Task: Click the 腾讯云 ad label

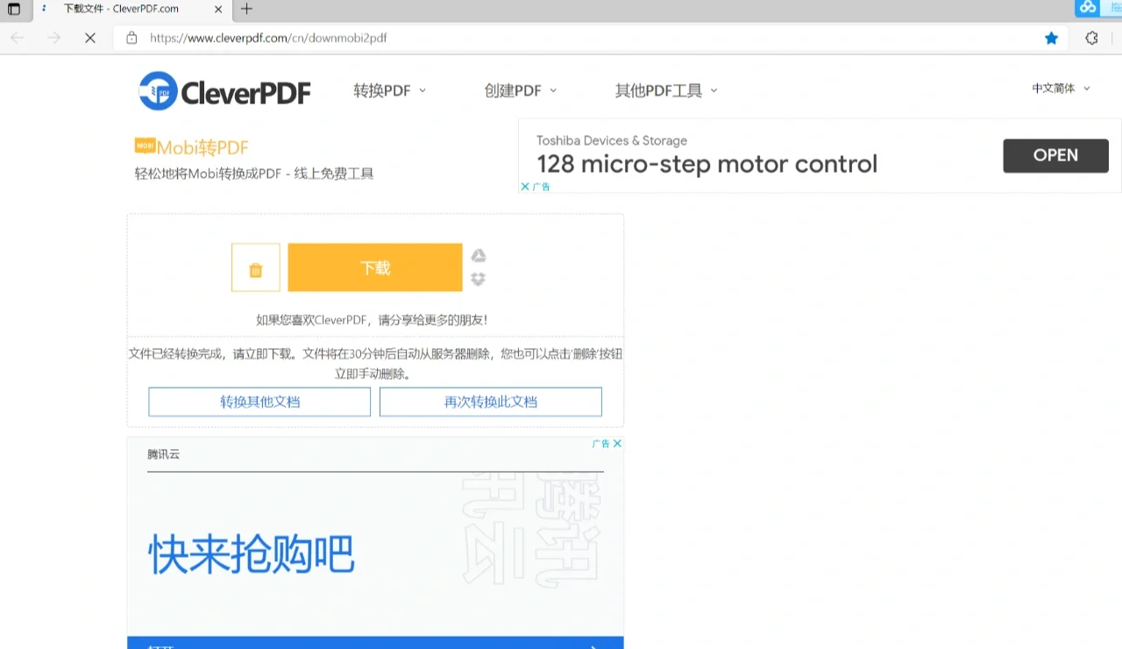Action: [x=163, y=454]
